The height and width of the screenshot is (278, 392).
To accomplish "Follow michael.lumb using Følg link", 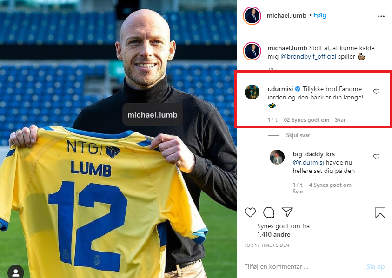I will pos(320,15).
